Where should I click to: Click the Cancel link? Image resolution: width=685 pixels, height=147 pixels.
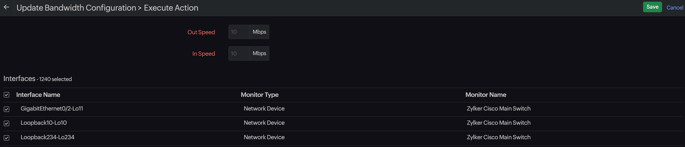[x=674, y=8]
